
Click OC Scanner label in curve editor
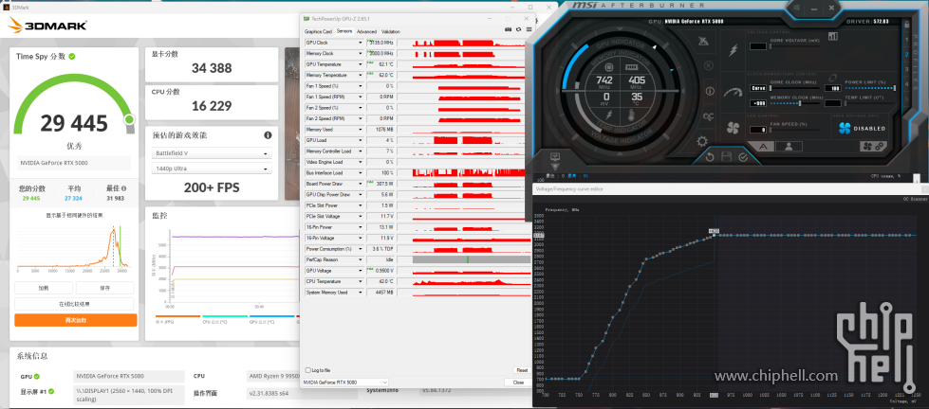click(x=916, y=199)
